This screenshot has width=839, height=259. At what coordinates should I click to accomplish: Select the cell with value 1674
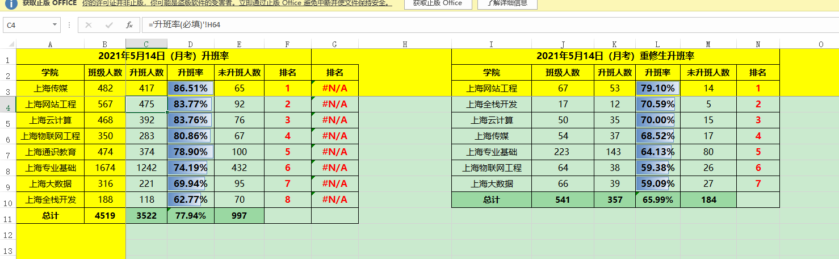click(x=105, y=168)
